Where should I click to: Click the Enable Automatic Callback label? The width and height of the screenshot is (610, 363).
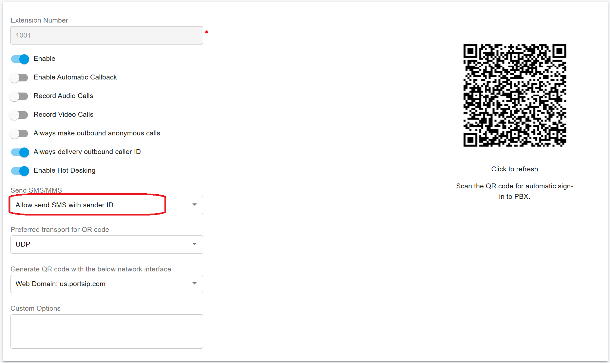click(75, 77)
